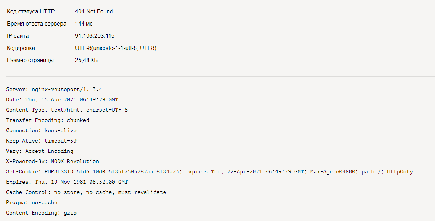This screenshot has height=221, width=435.
Task: Click the Server nginx-reuseport header line
Action: tap(54, 90)
